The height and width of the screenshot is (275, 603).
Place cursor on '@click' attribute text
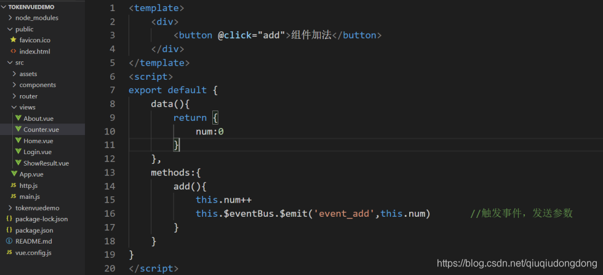pyautogui.click(x=234, y=35)
